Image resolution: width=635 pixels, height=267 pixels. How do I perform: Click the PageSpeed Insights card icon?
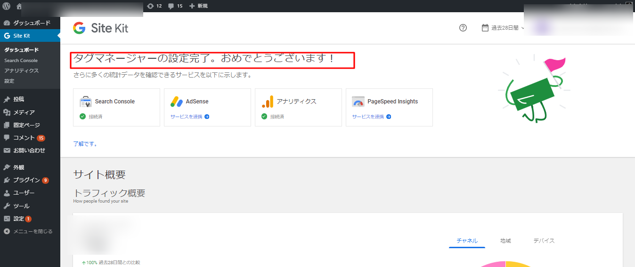[x=358, y=102]
